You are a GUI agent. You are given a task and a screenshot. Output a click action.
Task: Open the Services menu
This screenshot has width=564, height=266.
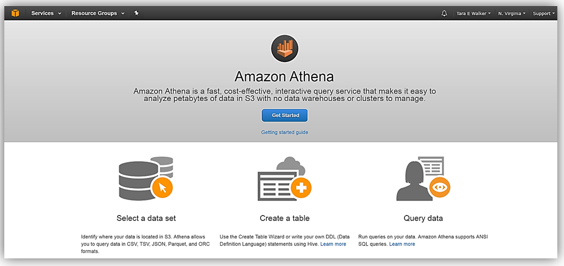46,13
